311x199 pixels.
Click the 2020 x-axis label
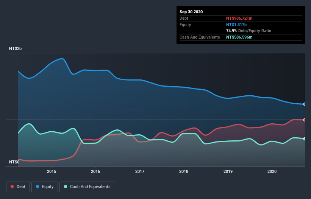point(272,171)
